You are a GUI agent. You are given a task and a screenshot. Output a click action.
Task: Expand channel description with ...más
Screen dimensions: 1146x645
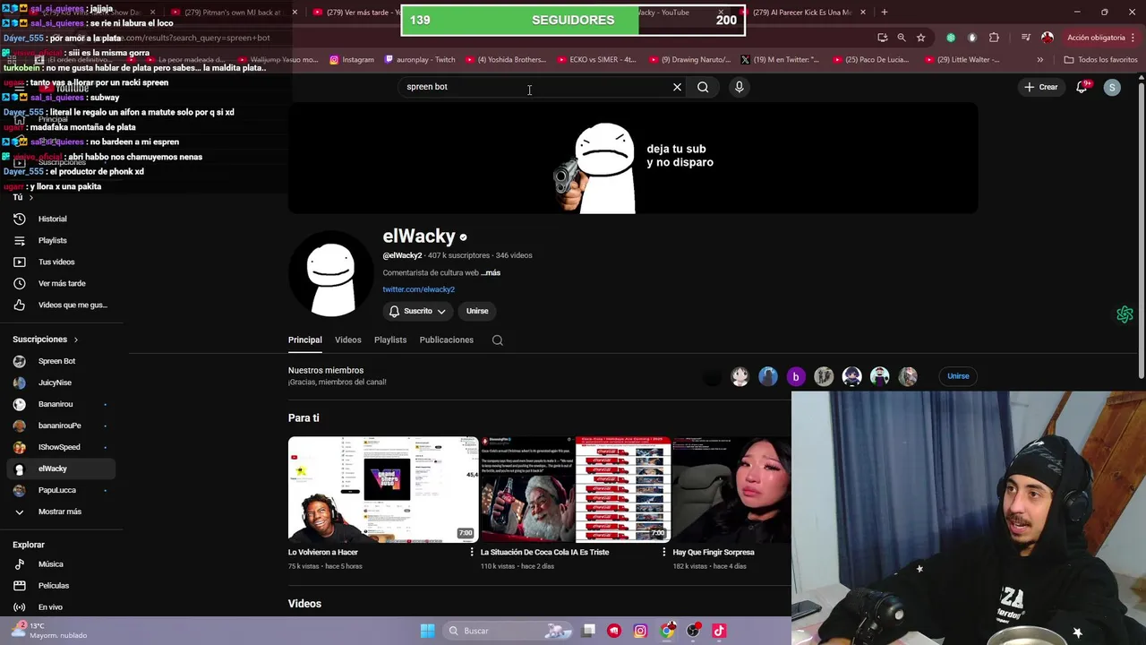[x=491, y=272]
